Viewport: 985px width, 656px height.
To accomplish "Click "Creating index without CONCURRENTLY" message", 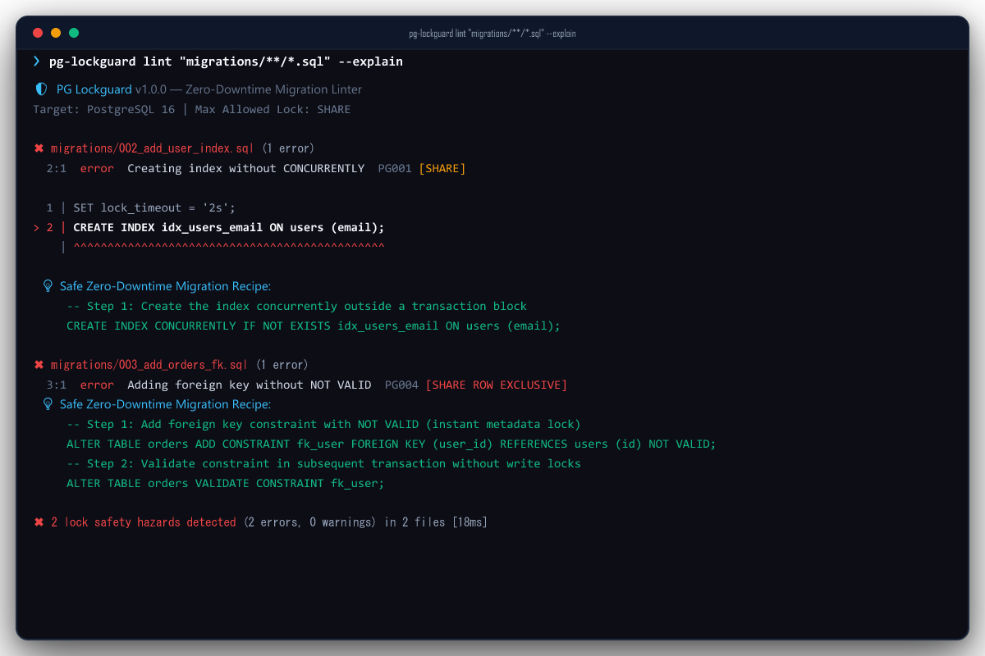I will (x=246, y=168).
